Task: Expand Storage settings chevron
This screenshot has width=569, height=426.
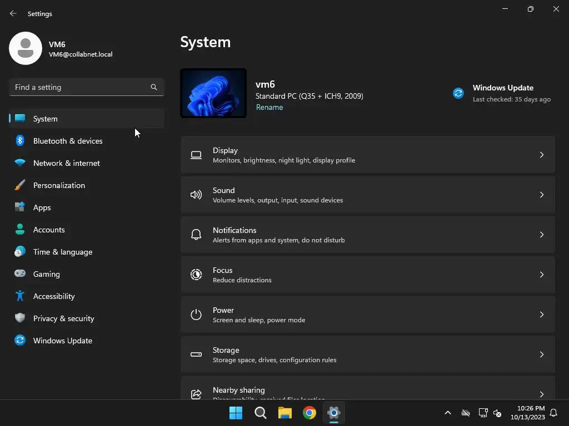Action: coord(541,354)
